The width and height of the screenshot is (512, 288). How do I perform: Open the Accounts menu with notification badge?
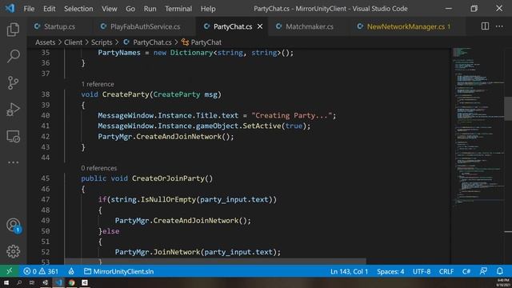(x=13, y=226)
